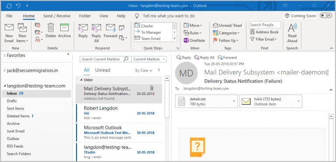This screenshot has width=336, height=162.
Task: Open the Quick Steps dialog launcher
Action: pyautogui.click(x=178, y=48)
